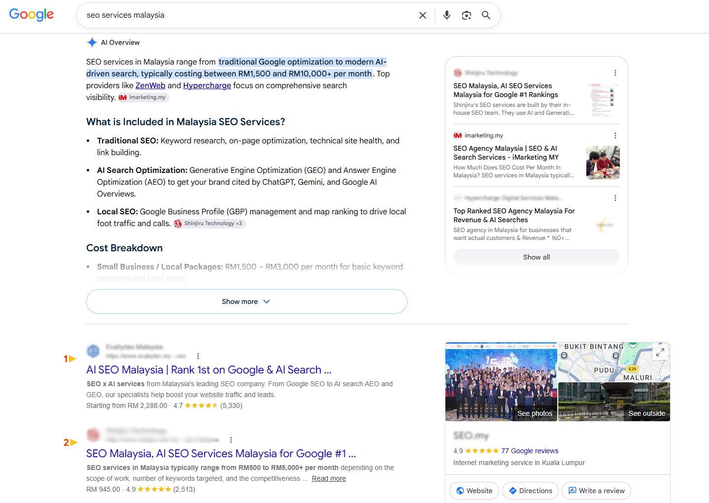Click second organic result's favicon
The height and width of the screenshot is (503, 709).
click(x=93, y=435)
